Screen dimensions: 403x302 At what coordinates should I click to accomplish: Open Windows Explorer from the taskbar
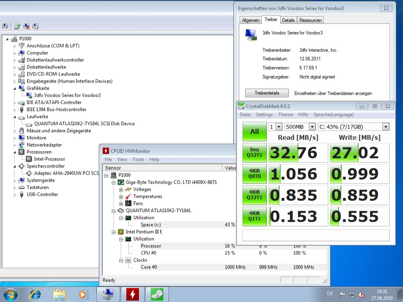pos(59,294)
